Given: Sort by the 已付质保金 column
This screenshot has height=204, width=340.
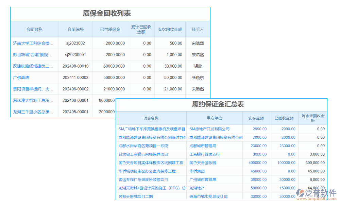Looking at the screenshot, I should click(109, 29).
